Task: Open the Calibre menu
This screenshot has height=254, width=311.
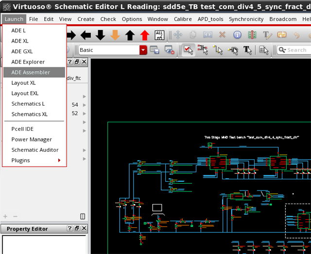Action: pos(183,19)
